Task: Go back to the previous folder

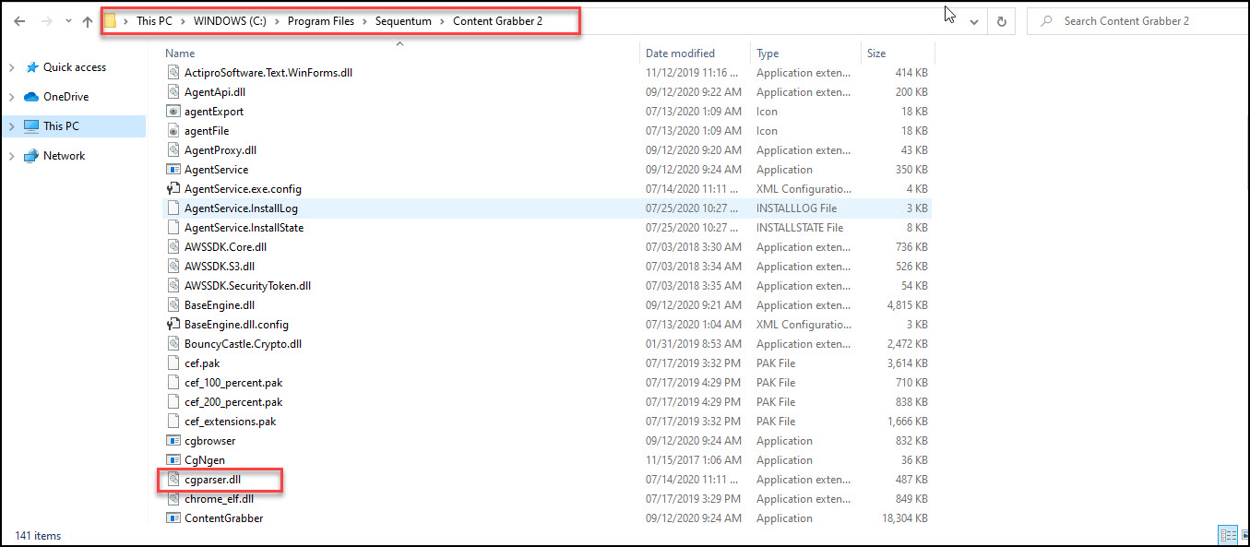Action: (x=18, y=20)
